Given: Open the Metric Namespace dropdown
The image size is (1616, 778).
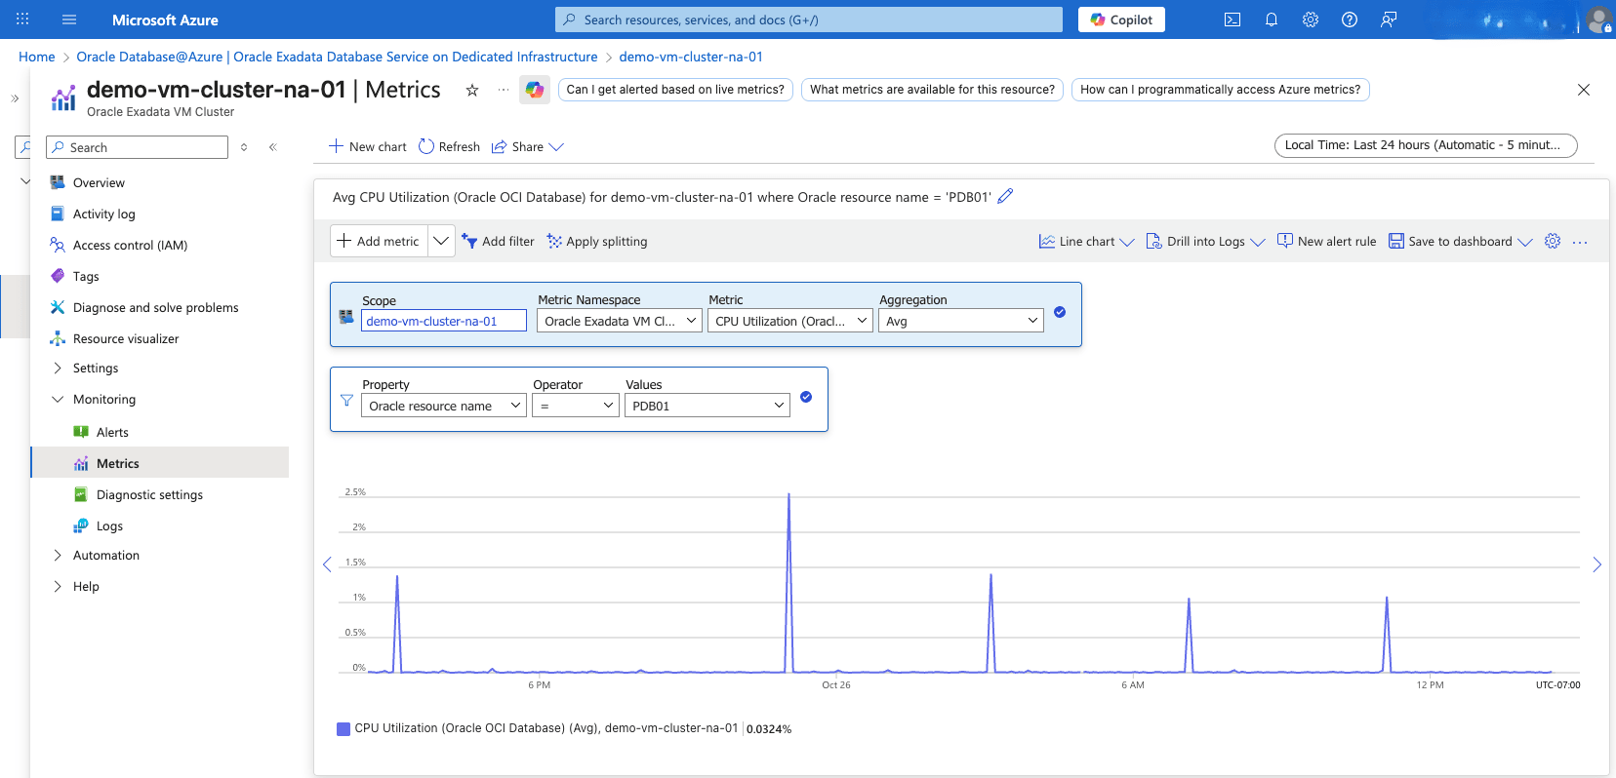Looking at the screenshot, I should tap(620, 321).
